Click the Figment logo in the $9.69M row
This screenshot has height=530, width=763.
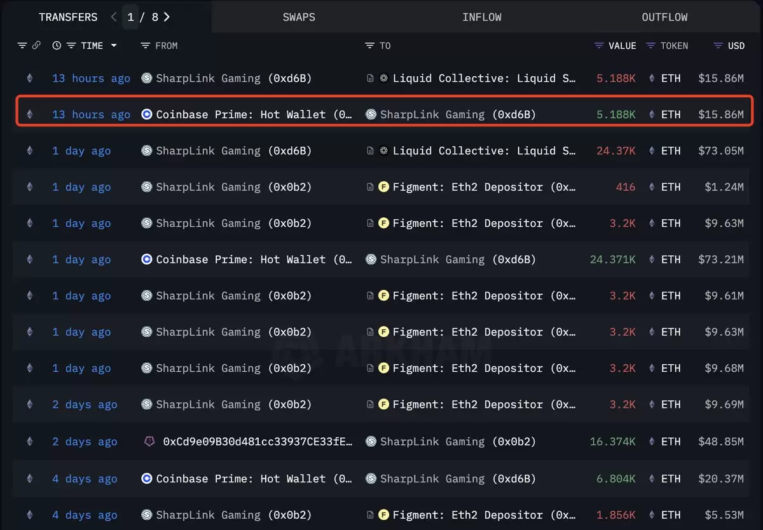383,404
